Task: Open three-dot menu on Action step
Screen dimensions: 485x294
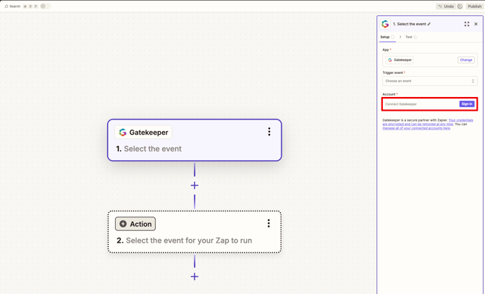Action: tap(269, 224)
